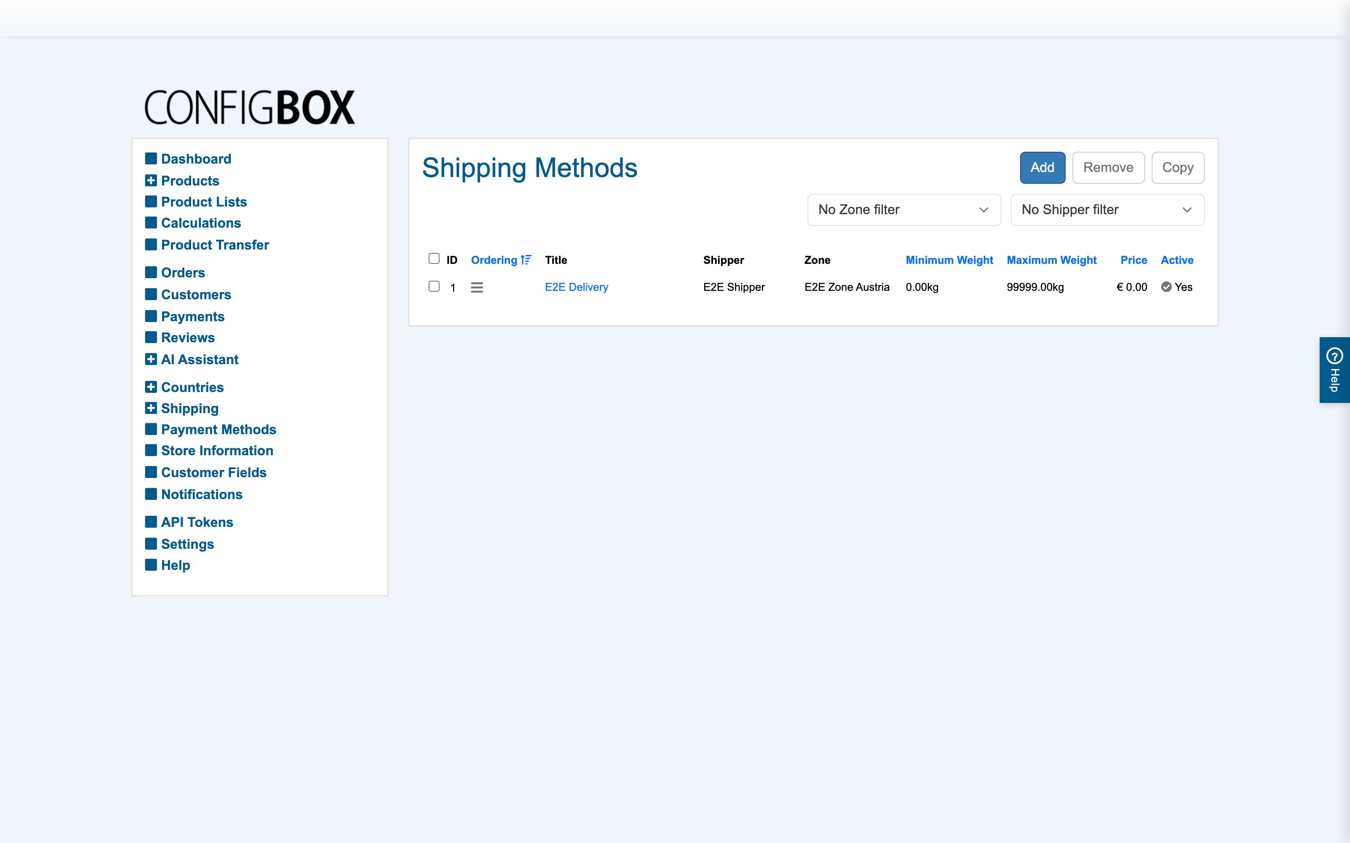Image resolution: width=1350 pixels, height=843 pixels.
Task: Click the square icon beside Product Lists
Action: (151, 201)
